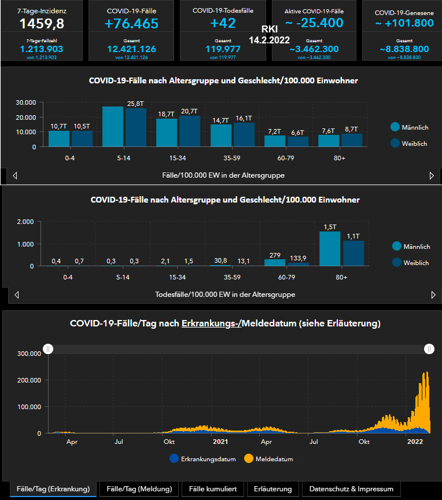Click left arrow in Todesfälle/100.000 EW chart

pyautogui.click(x=16, y=295)
